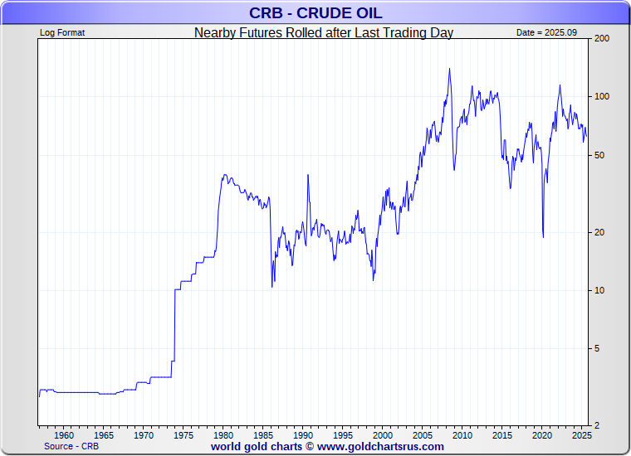Click the 200 value on the price axis
The height and width of the screenshot is (456, 631).
pyautogui.click(x=602, y=39)
